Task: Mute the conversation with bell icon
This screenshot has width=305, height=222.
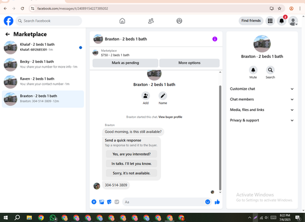Action: pyautogui.click(x=253, y=70)
